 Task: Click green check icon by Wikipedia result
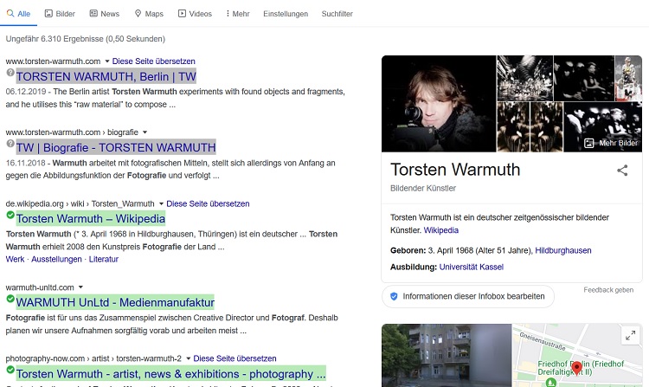pos(10,215)
